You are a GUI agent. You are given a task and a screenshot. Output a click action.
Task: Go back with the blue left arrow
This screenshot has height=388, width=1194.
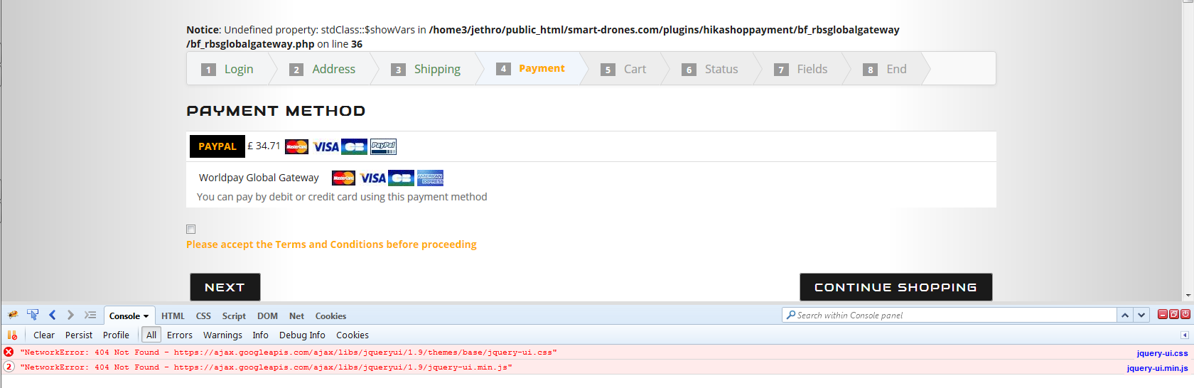pos(52,315)
